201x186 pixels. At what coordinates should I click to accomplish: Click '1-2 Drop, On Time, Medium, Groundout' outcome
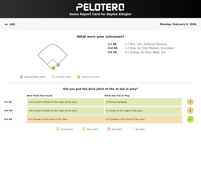(149, 48)
